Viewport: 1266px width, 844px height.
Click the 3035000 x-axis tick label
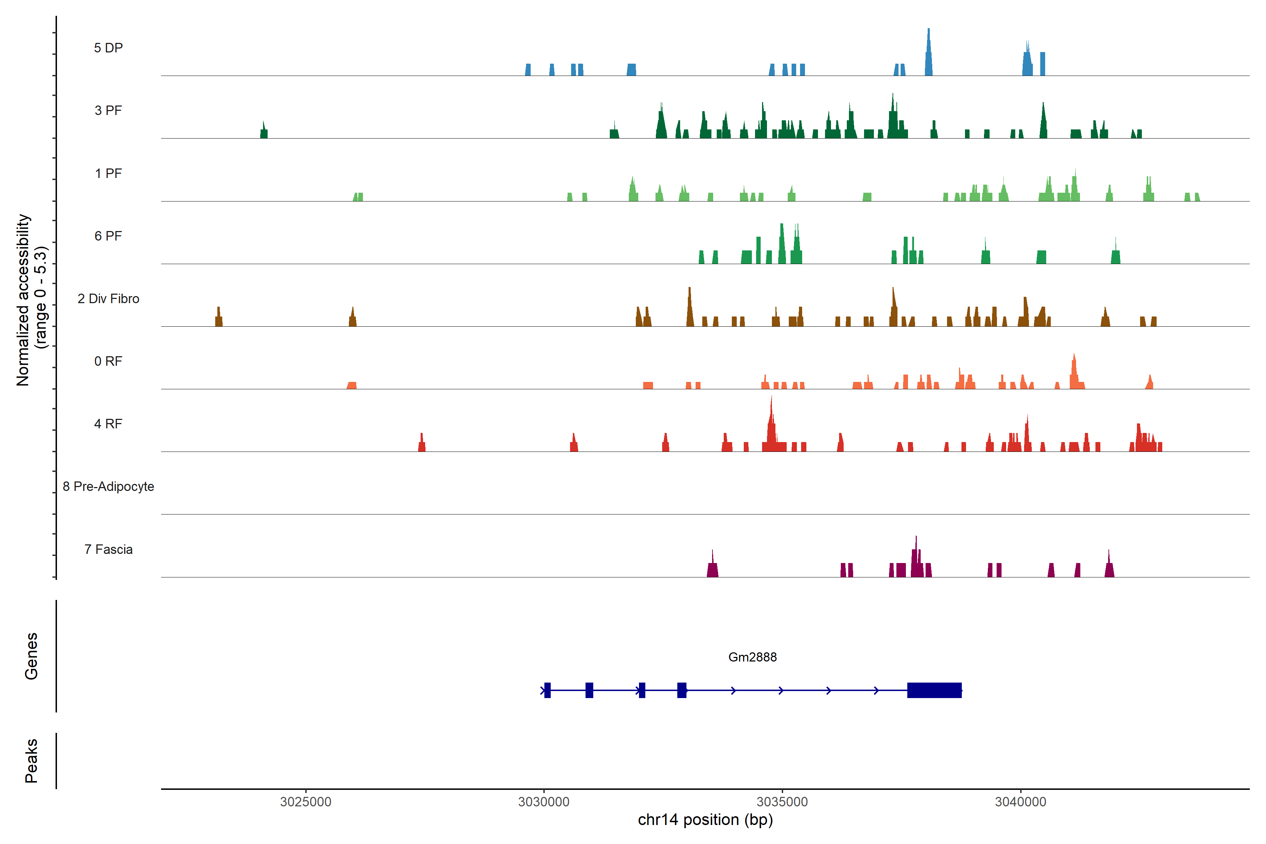782,801
